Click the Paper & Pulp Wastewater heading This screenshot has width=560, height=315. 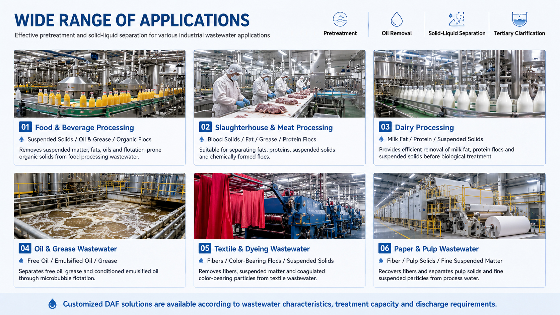click(436, 249)
